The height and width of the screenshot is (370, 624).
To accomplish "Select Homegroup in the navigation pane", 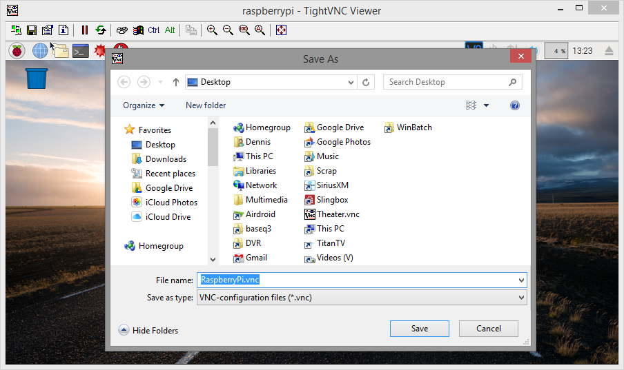I will (154, 246).
